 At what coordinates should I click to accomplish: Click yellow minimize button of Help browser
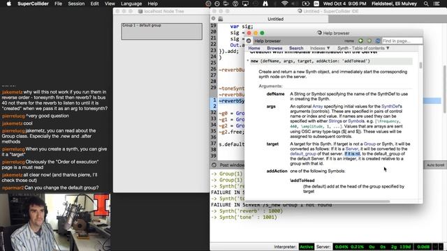(256, 33)
